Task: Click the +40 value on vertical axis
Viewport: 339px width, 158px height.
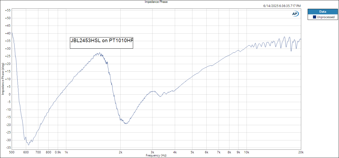Action: [8, 33]
